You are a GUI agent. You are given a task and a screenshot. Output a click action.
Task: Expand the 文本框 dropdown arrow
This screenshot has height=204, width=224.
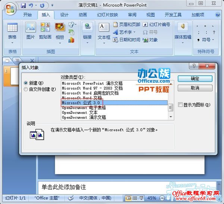pos(104,43)
